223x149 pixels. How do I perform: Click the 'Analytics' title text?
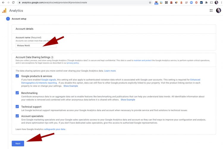coord(16,11)
